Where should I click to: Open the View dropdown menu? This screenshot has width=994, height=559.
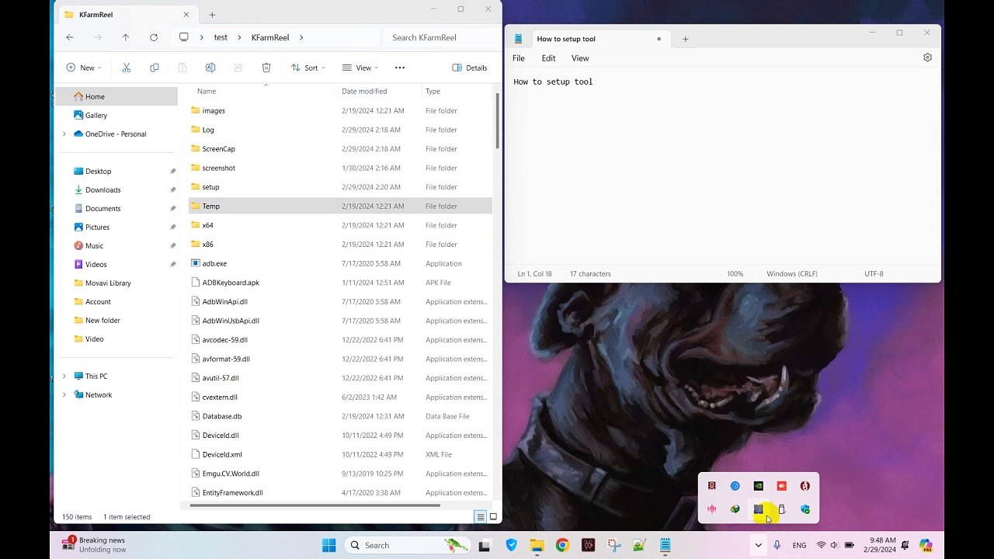pyautogui.click(x=360, y=68)
